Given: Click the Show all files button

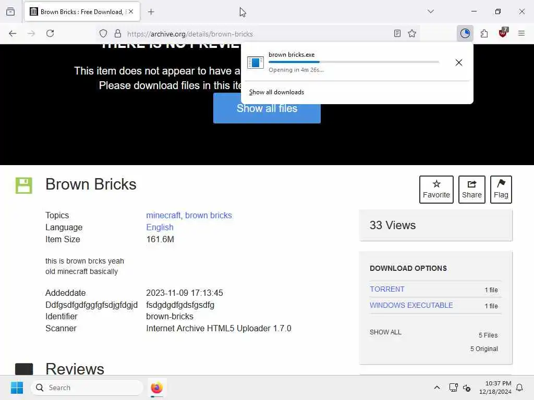Looking at the screenshot, I should pos(266,108).
